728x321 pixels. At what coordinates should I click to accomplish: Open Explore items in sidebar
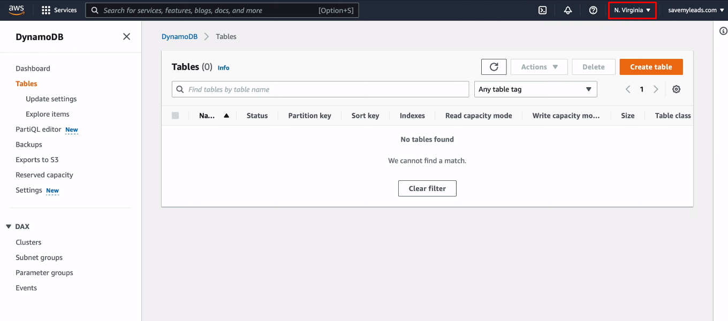[x=48, y=114]
